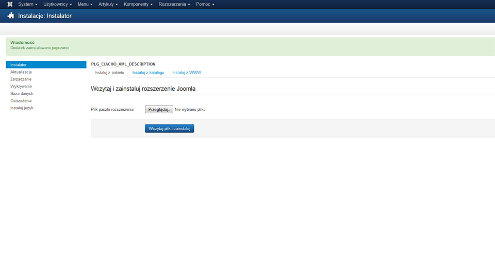Open Wykrywanie in the sidebar
This screenshot has width=495, height=259.
pyautogui.click(x=21, y=87)
